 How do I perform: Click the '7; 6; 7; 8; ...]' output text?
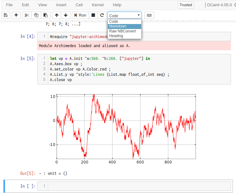pyautogui.click(x=63, y=24)
